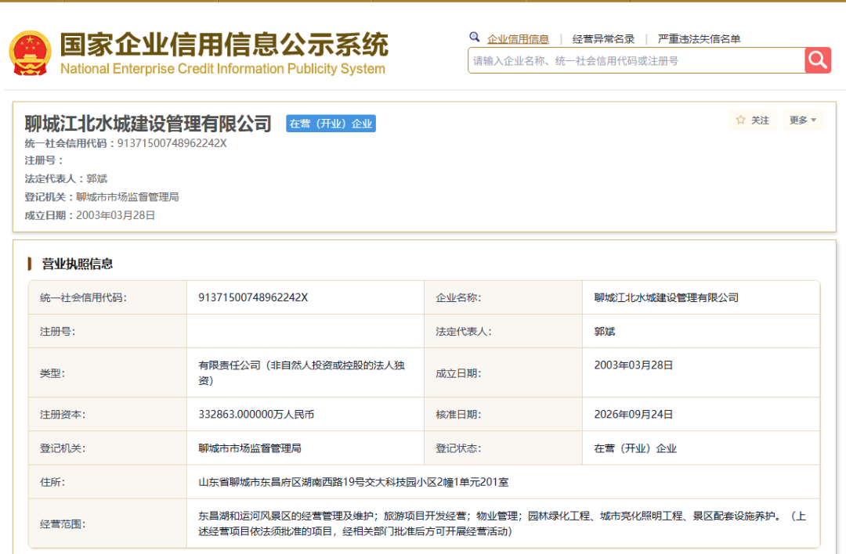The height and width of the screenshot is (554, 846).
Task: Click the header credit code 91371500748962242X
Action: (x=172, y=143)
